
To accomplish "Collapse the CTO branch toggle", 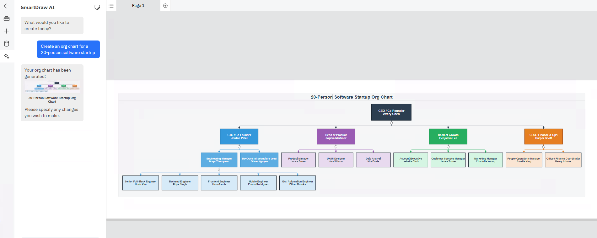I will pos(239,147).
